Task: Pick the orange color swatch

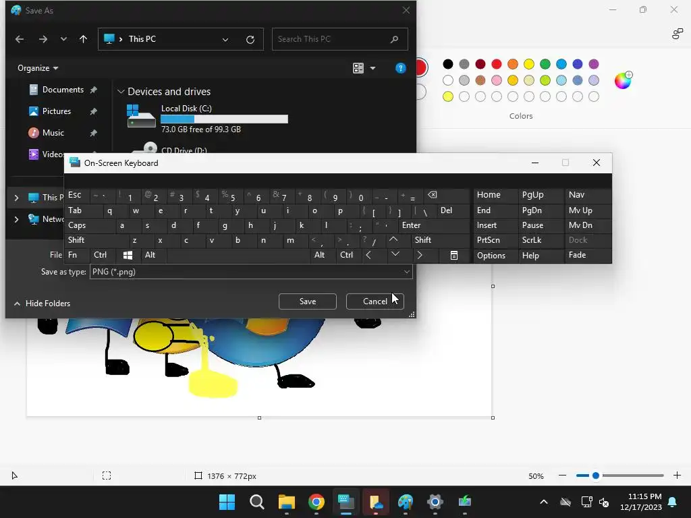Action: [x=513, y=64]
